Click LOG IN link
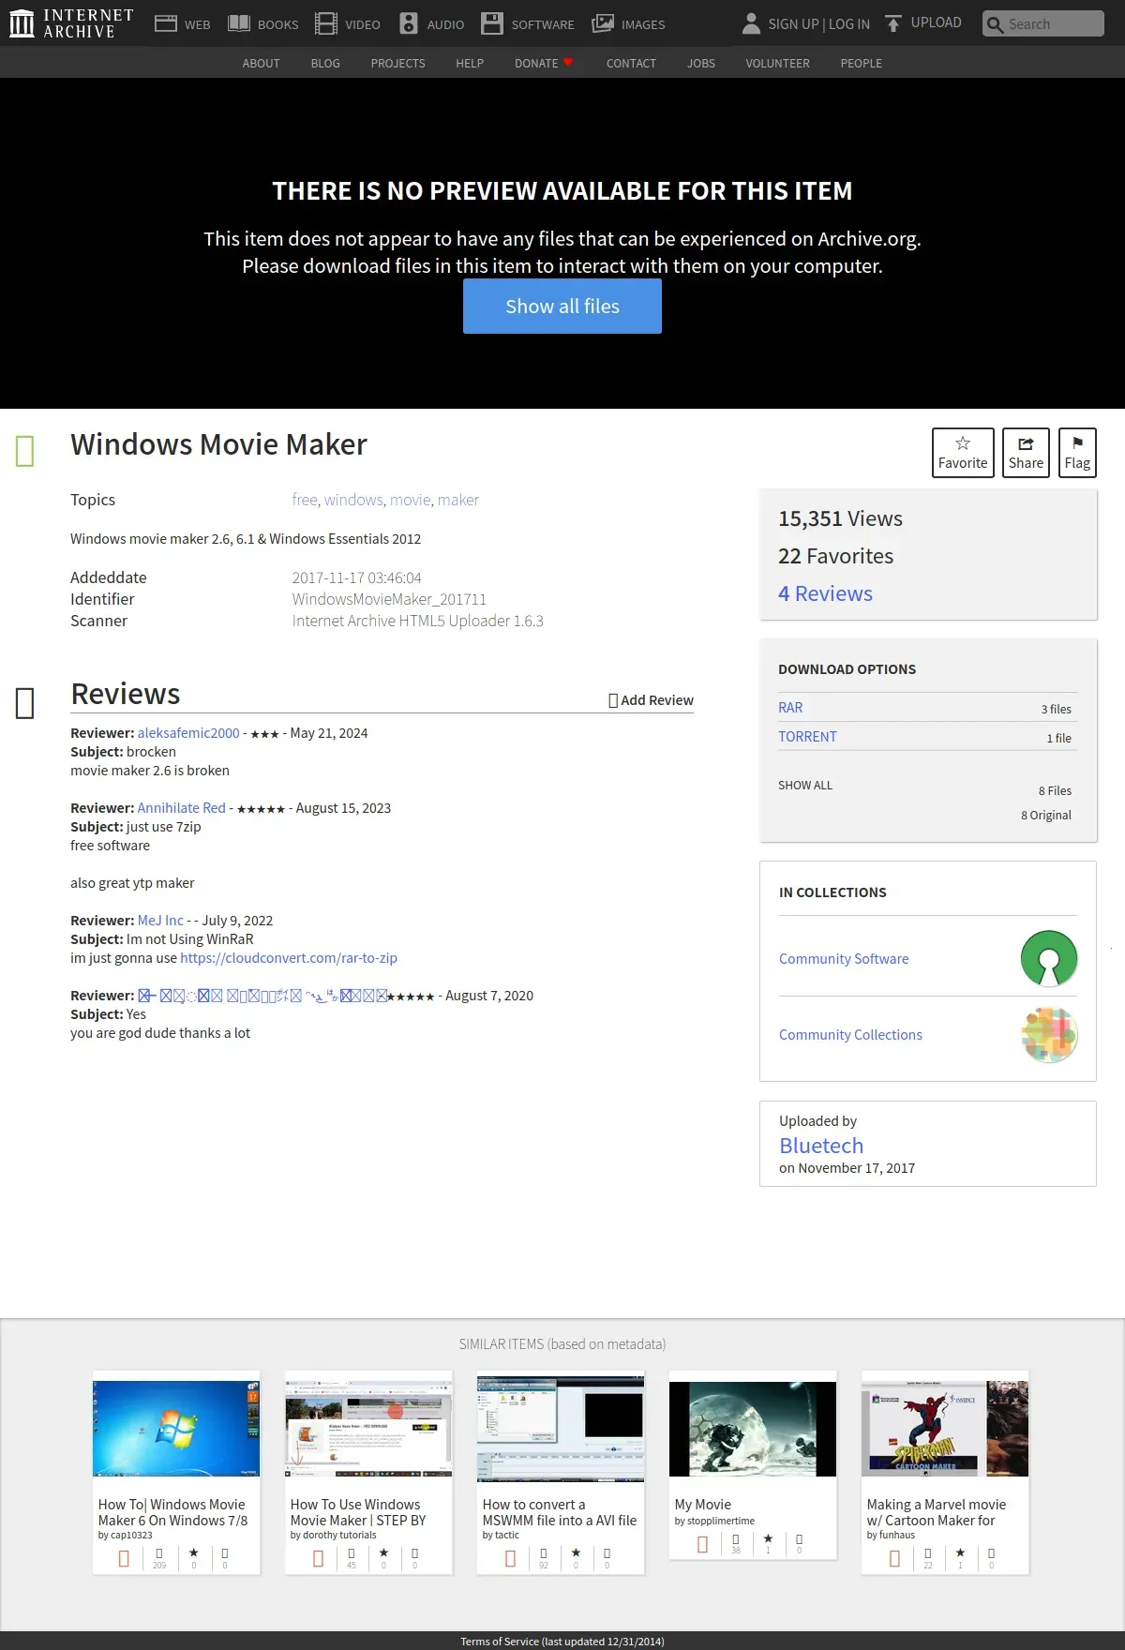The width and height of the screenshot is (1125, 1650). [x=849, y=23]
